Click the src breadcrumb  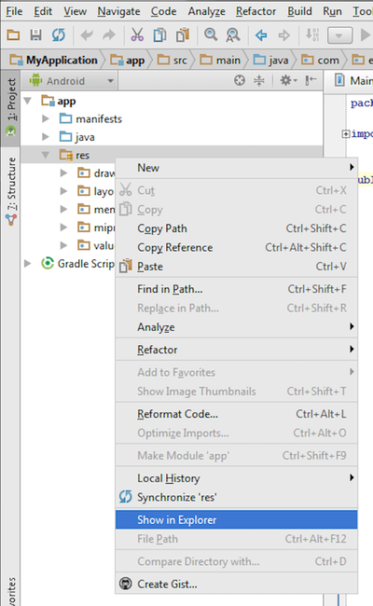173,60
